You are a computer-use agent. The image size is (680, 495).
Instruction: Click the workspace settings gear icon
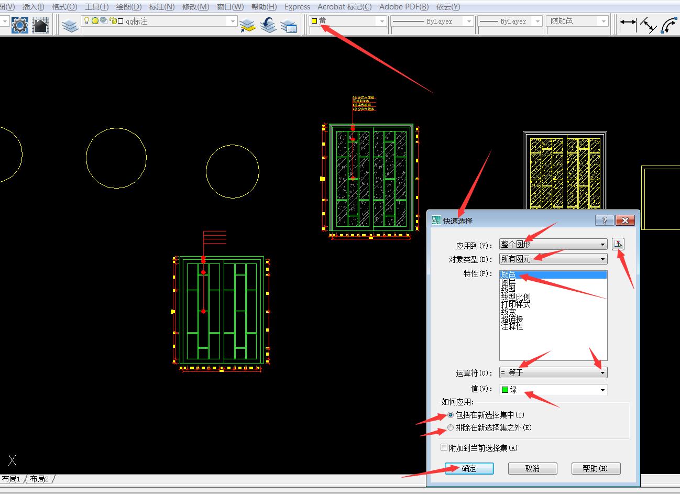[x=20, y=24]
